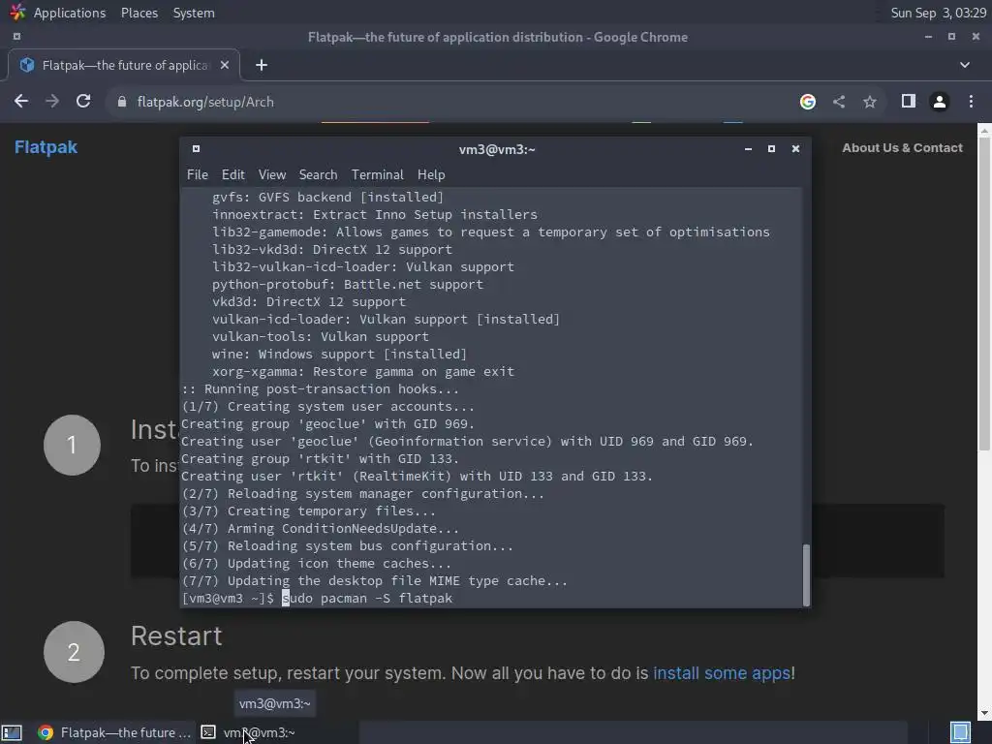This screenshot has height=744, width=992.
Task: Expand Chrome tab search dropdown
Action: coord(965,65)
